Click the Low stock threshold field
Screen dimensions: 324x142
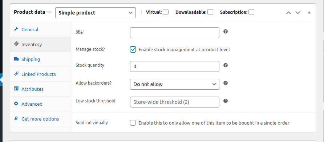(175, 102)
